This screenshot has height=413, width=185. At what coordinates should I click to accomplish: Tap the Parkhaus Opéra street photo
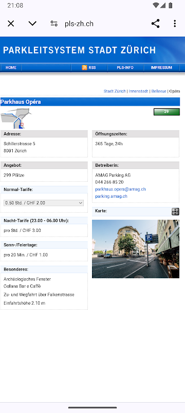coord(136,249)
